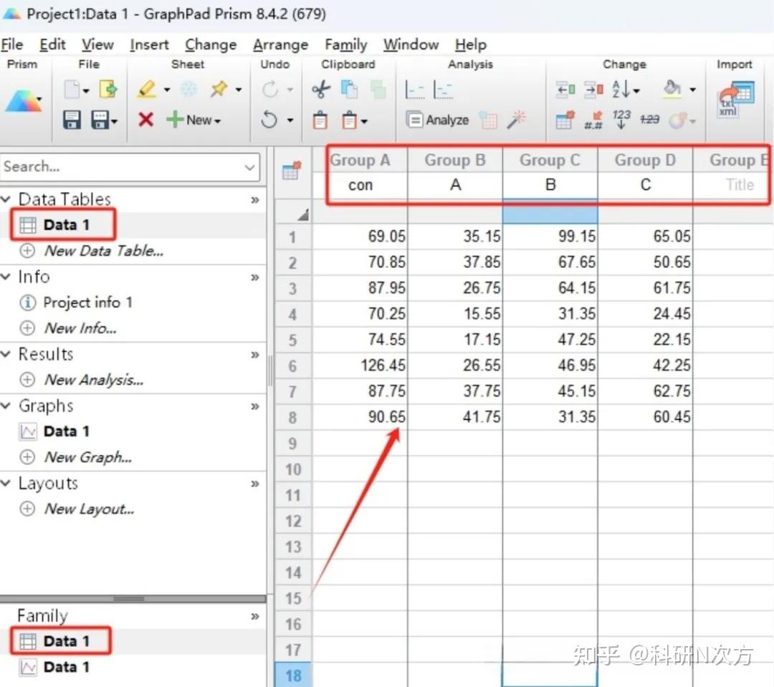Screen dimensions: 774x687
Task: Click the copy icon in Clipboard
Action: (350, 90)
